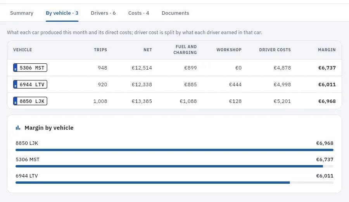Viewport: 349px width, 202px height.
Task: Click driver cost €4,998
Action: 282,84
